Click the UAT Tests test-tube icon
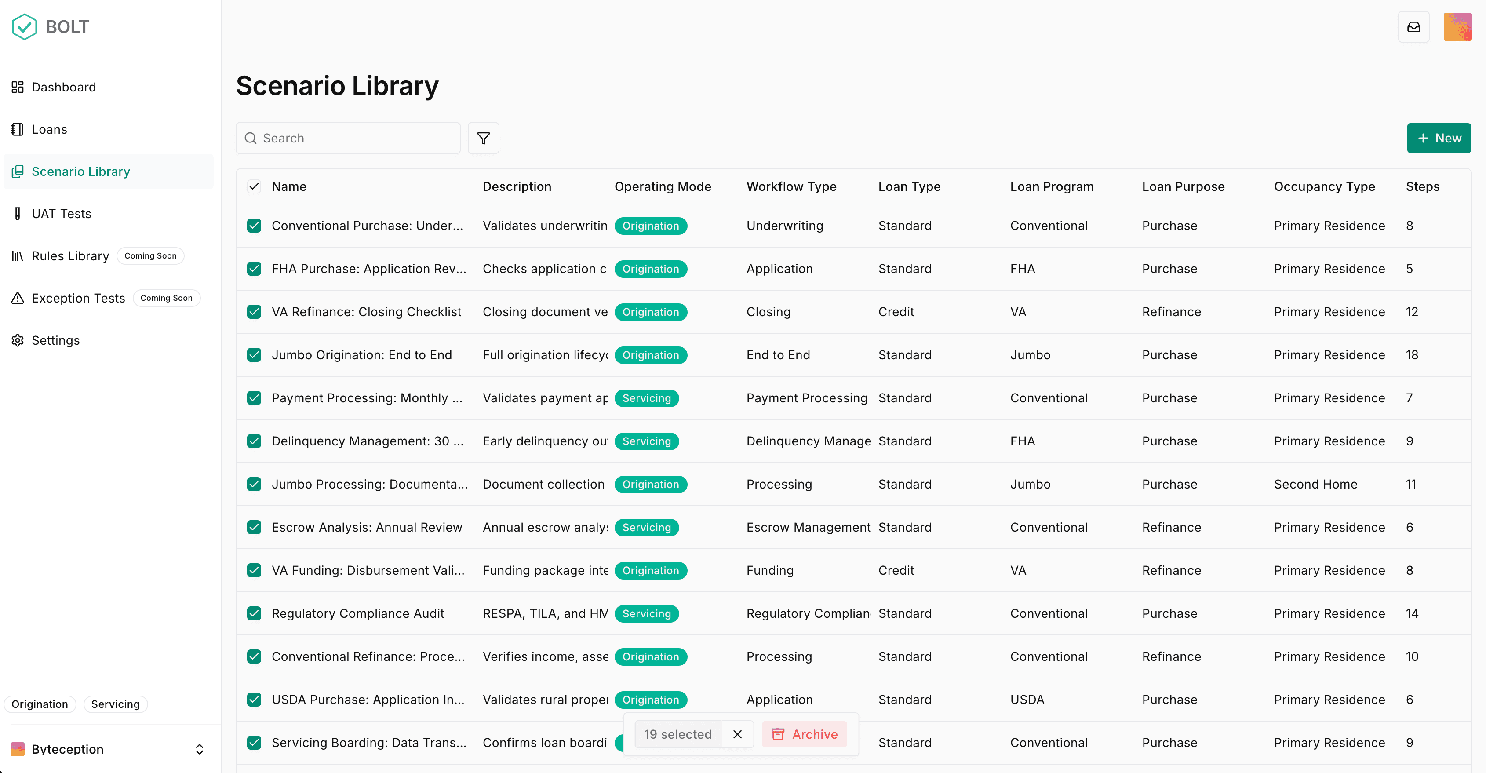The image size is (1486, 773). [x=17, y=213]
